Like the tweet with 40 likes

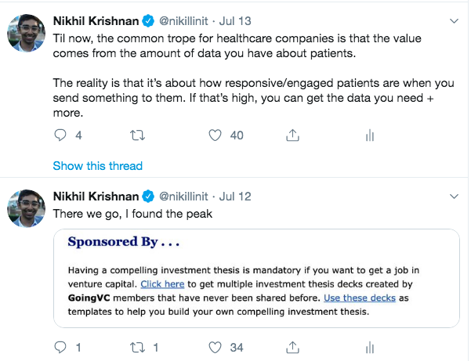tap(217, 135)
